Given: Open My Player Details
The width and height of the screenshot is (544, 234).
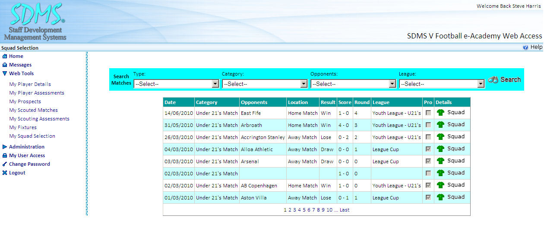Looking at the screenshot, I should point(30,84).
